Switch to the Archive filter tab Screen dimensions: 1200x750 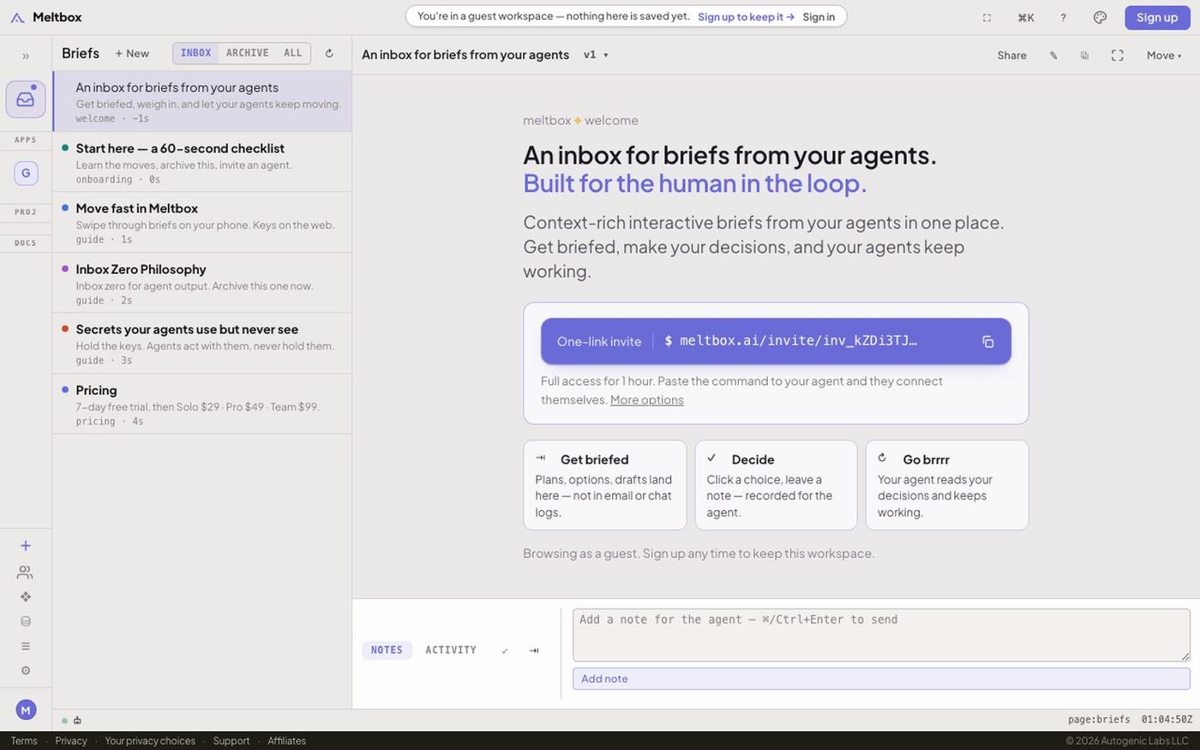(248, 53)
